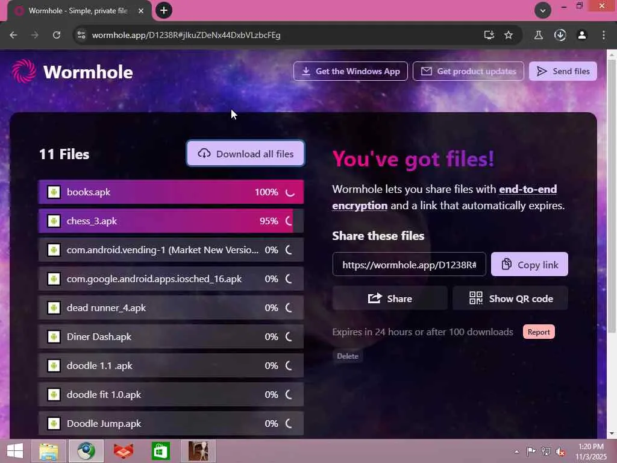Click the Android icon beside doodle 1.1 .apk
Viewport: 617px width, 463px height.
54,366
